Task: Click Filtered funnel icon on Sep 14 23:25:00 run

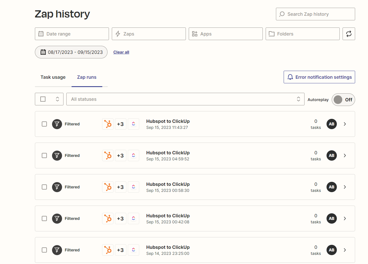Action: tap(57, 250)
